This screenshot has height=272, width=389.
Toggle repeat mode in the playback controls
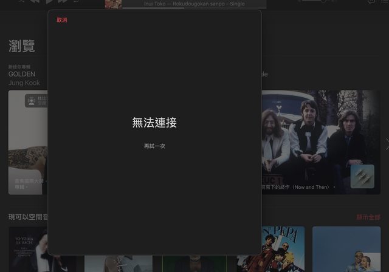point(77,2)
